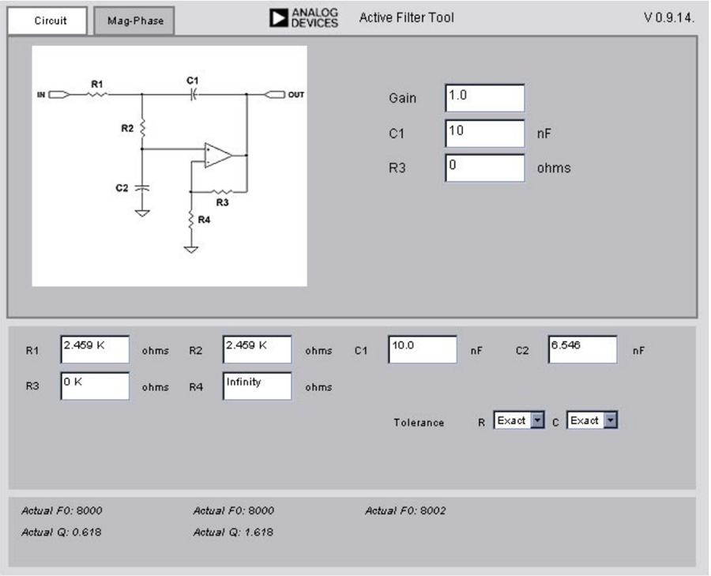Click the C1 nF input at top right
The width and height of the screenshot is (711, 576).
(485, 134)
